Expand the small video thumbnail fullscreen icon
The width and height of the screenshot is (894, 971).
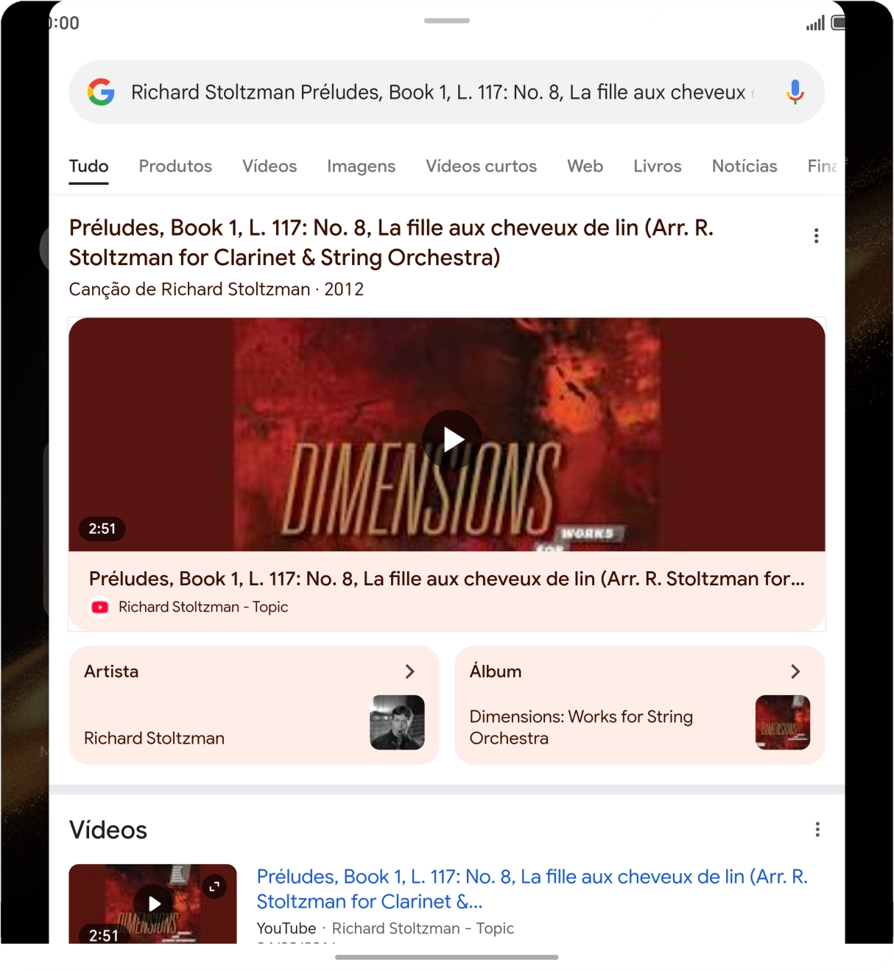(214, 887)
